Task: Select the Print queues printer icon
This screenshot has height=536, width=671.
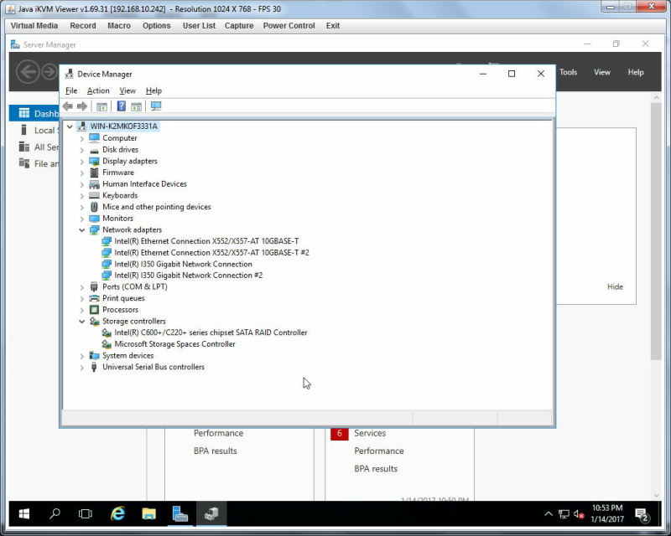Action: point(94,298)
